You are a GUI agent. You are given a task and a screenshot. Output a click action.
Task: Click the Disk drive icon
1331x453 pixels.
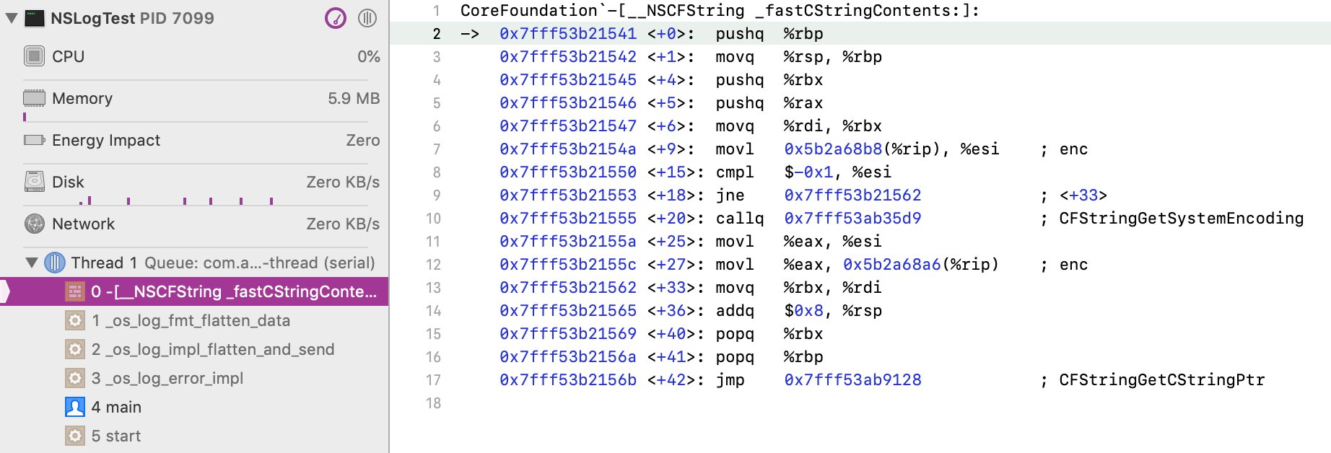coord(34,182)
